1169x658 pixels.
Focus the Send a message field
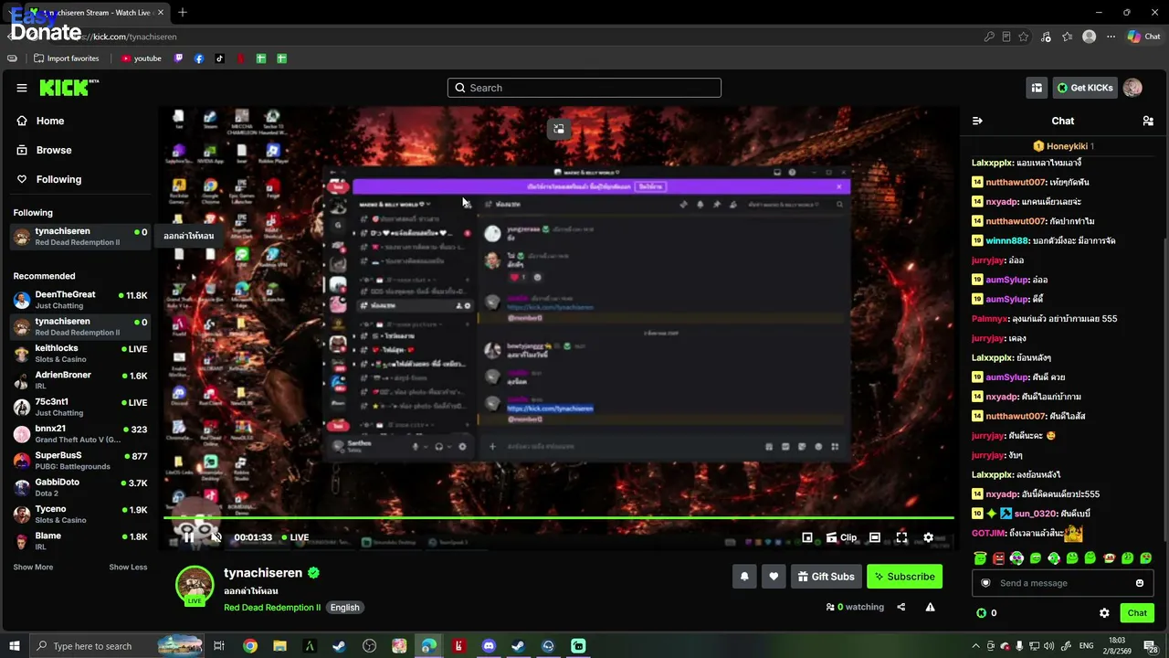[1062, 583]
